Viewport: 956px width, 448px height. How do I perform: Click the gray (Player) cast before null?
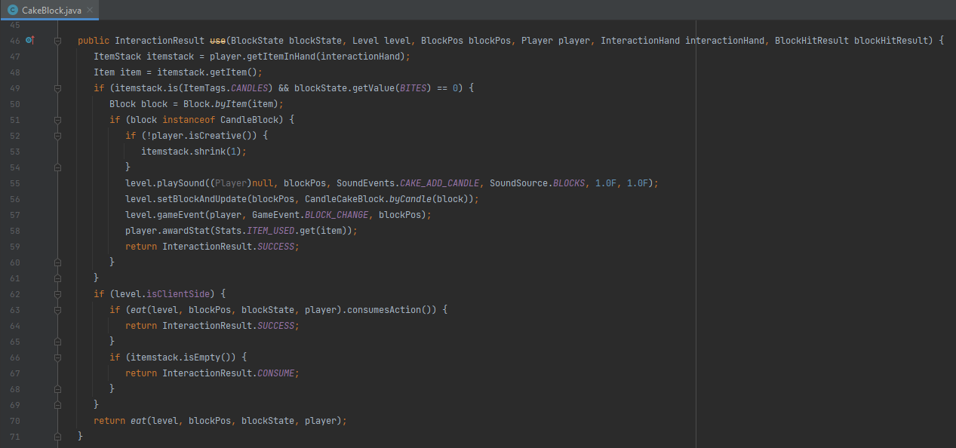(x=232, y=183)
